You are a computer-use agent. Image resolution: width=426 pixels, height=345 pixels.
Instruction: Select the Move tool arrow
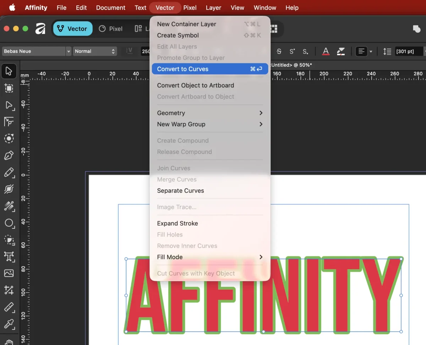(x=9, y=72)
